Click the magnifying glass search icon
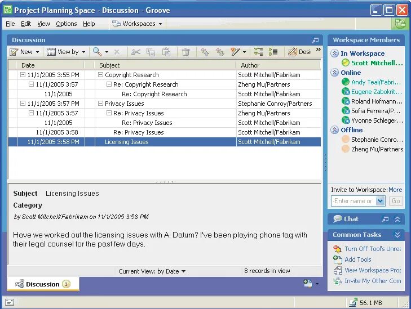The width and height of the screenshot is (411, 309). 97,52
